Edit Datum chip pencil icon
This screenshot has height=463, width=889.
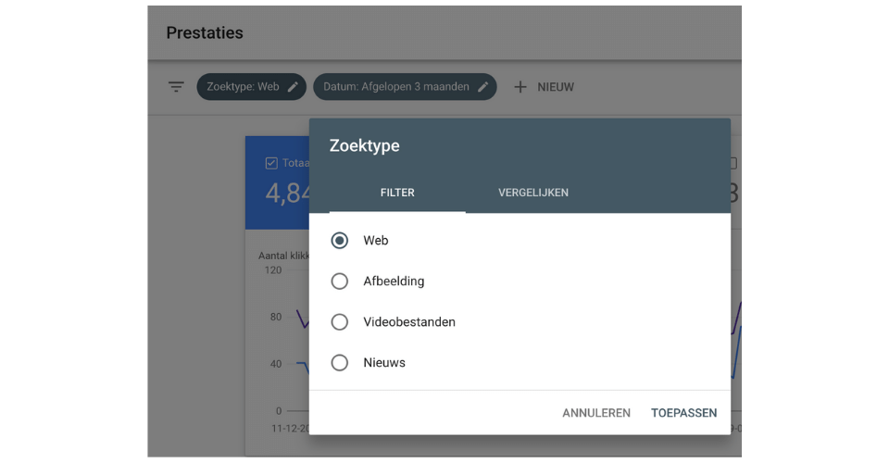(x=483, y=87)
